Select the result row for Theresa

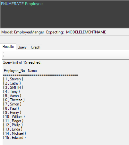pos(14,100)
